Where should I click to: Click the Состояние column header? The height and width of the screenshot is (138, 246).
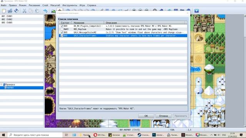66,23
